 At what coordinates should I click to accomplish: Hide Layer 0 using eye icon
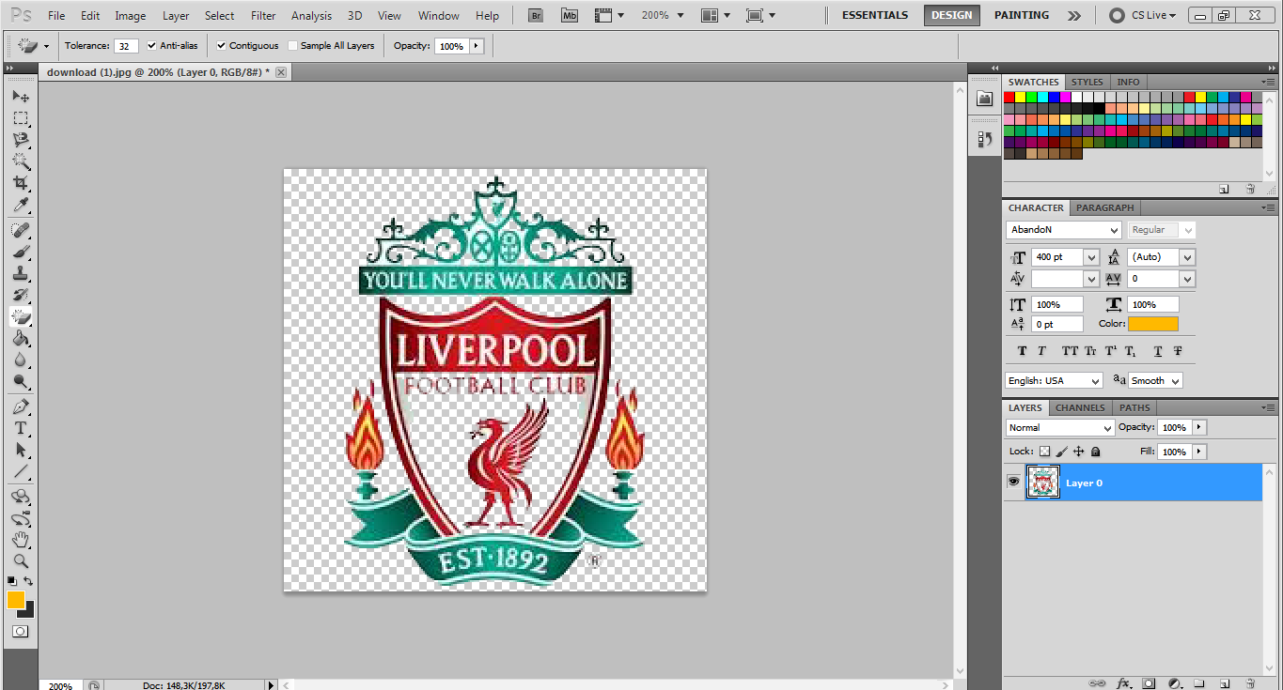pyautogui.click(x=1013, y=482)
